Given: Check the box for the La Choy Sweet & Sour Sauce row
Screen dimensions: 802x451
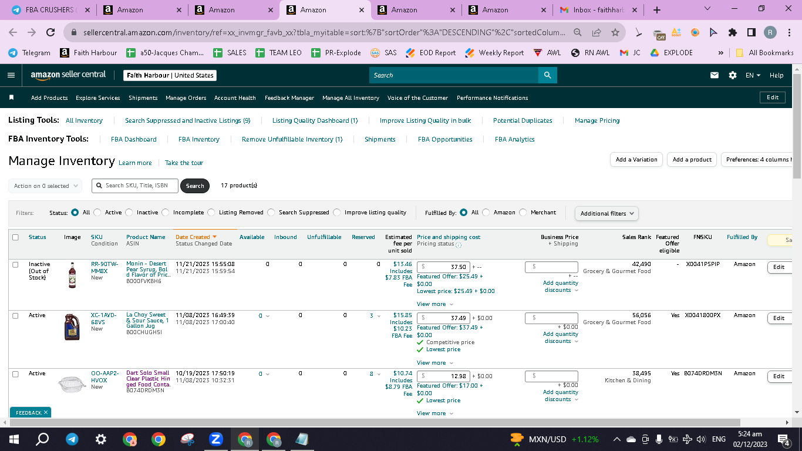Looking at the screenshot, I should click(15, 316).
